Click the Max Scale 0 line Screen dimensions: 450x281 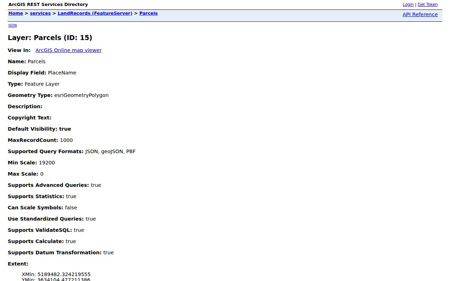[26, 174]
